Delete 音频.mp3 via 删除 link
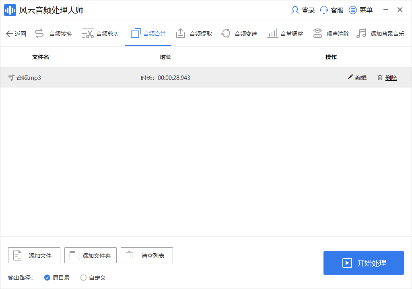The image size is (412, 289). tap(391, 78)
